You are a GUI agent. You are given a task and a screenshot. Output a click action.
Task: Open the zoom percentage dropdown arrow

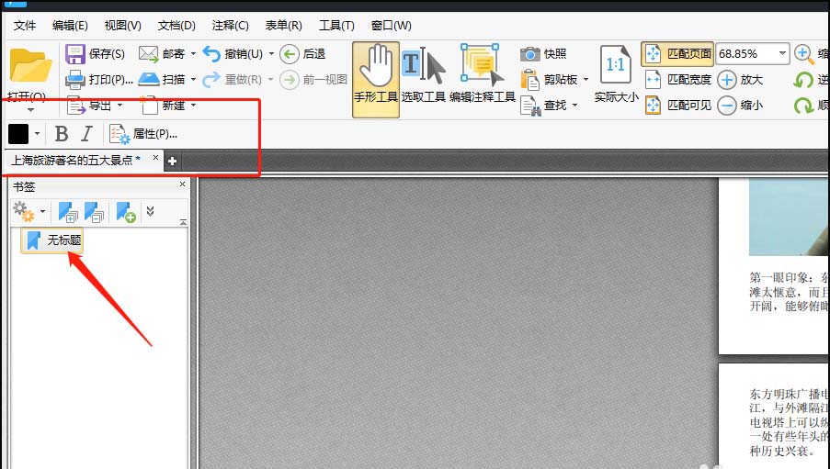[782, 53]
